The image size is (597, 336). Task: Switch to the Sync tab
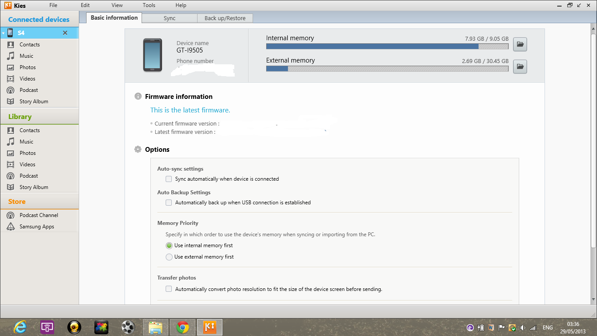click(x=170, y=18)
